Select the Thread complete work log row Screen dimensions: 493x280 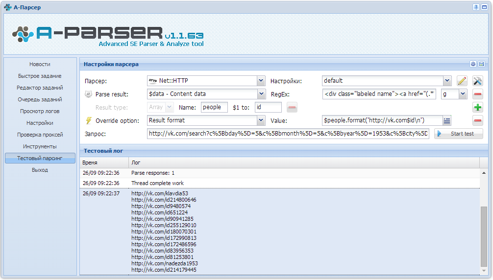[280, 183]
